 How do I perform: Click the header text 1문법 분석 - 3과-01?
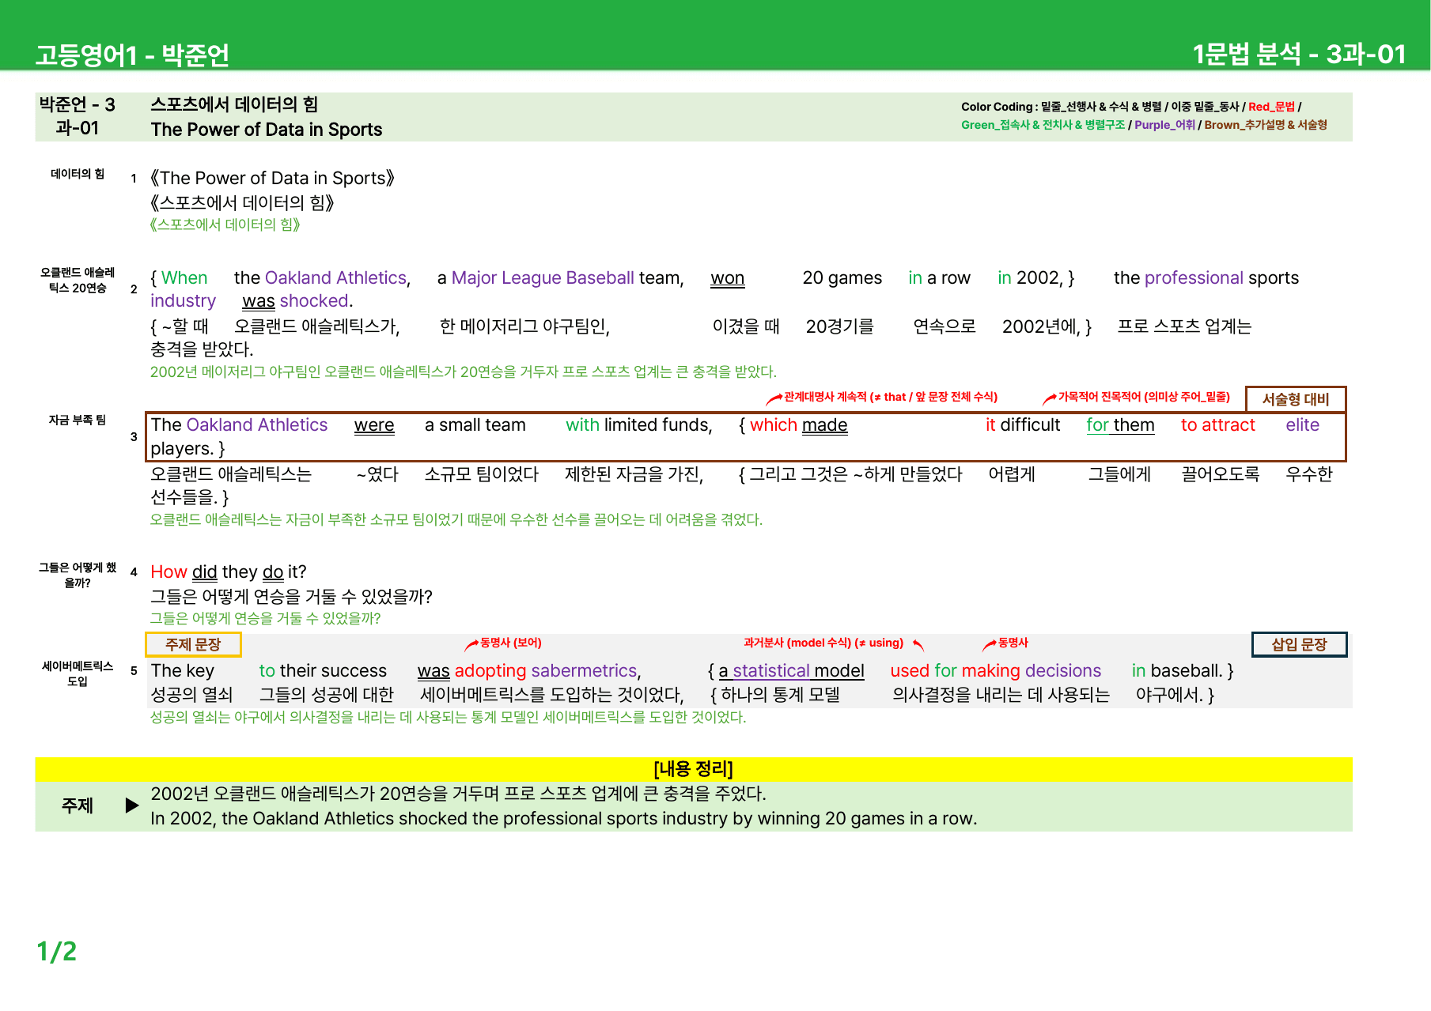[1299, 54]
